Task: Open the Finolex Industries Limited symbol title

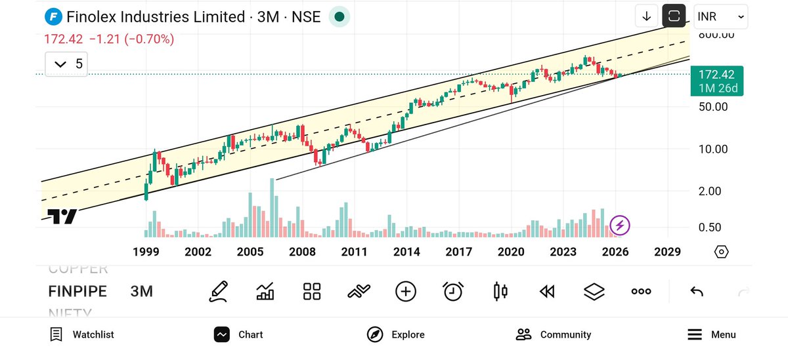Action: point(154,17)
